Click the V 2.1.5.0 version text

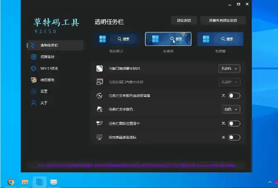[x=45, y=31]
